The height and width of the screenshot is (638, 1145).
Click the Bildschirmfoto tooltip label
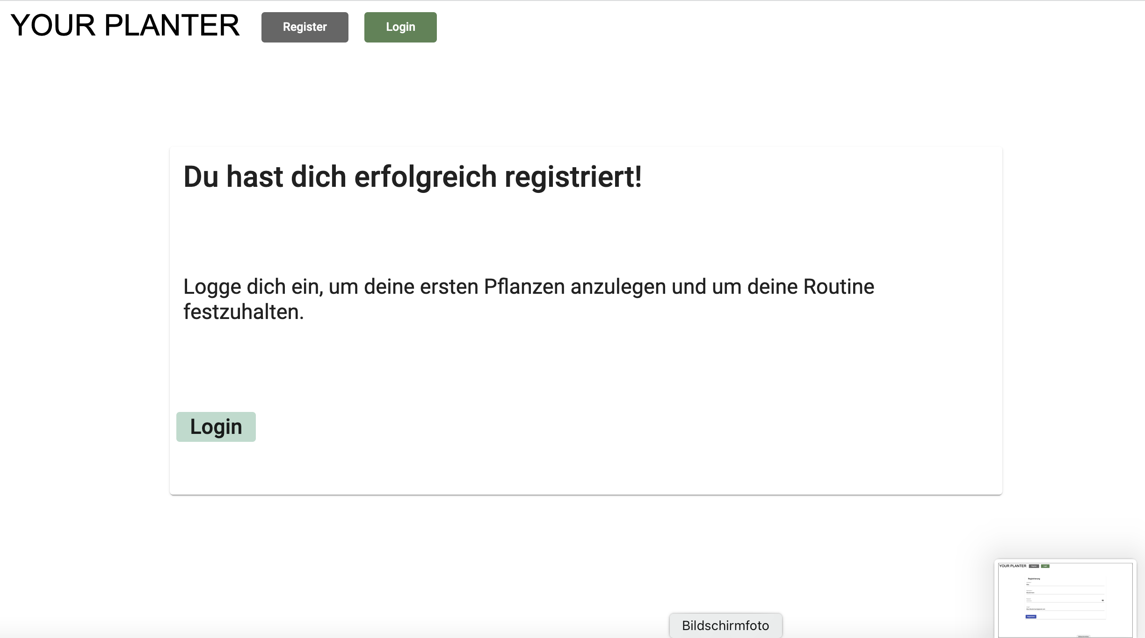(725, 625)
